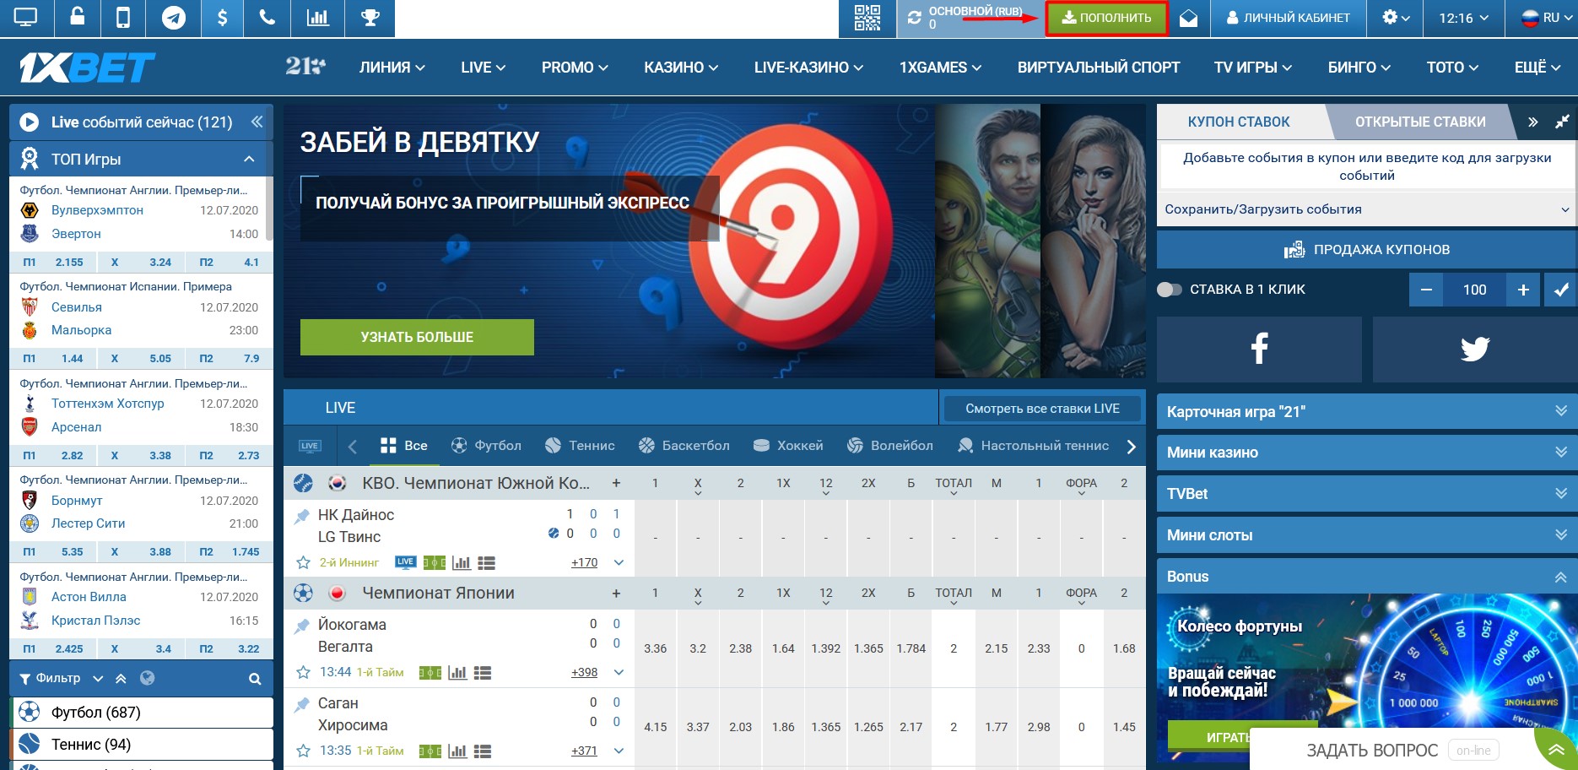Click the УЗНАТЬ БОЛЬШЕ banner button
Screen dimensions: 1578x770
(x=417, y=337)
